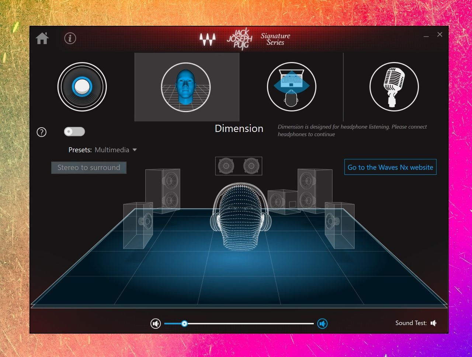Click the volume slider handle
472x357 pixels.
pos(184,323)
